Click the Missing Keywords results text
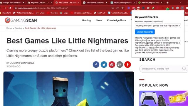The height and width of the screenshot is (106, 188). (157, 45)
